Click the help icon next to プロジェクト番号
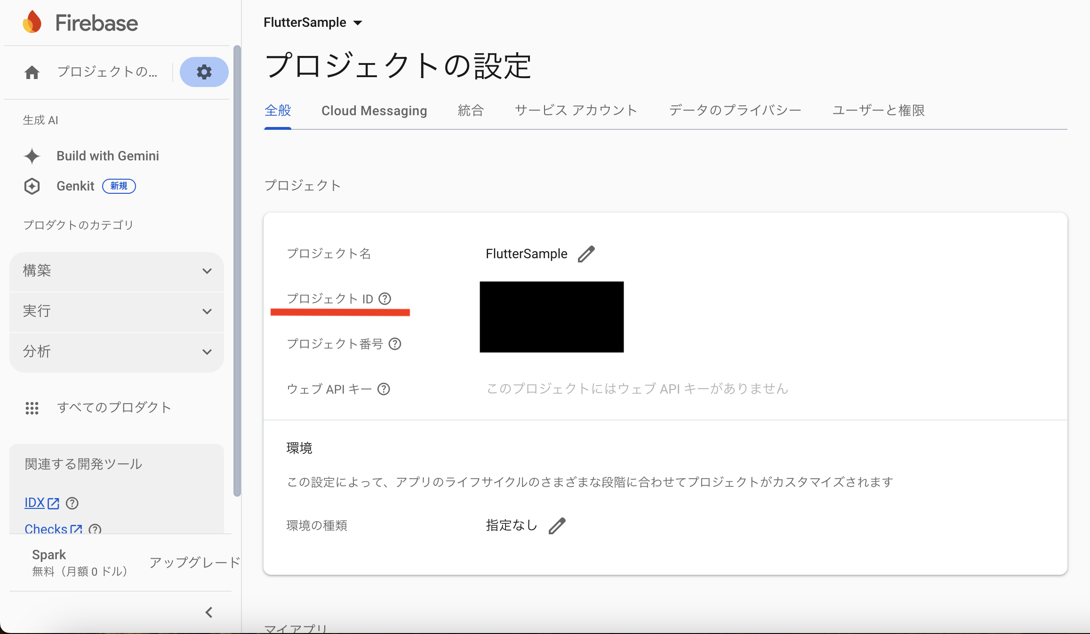 pos(395,344)
